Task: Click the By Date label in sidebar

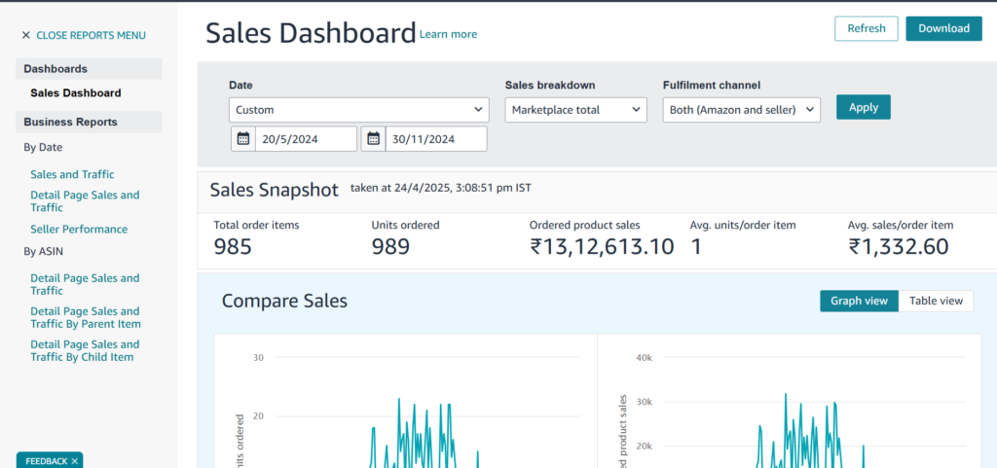Action: tap(43, 147)
